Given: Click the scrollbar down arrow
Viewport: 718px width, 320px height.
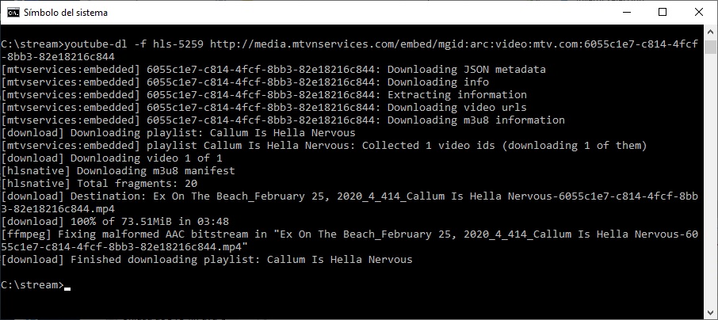Looking at the screenshot, I should [710, 313].
